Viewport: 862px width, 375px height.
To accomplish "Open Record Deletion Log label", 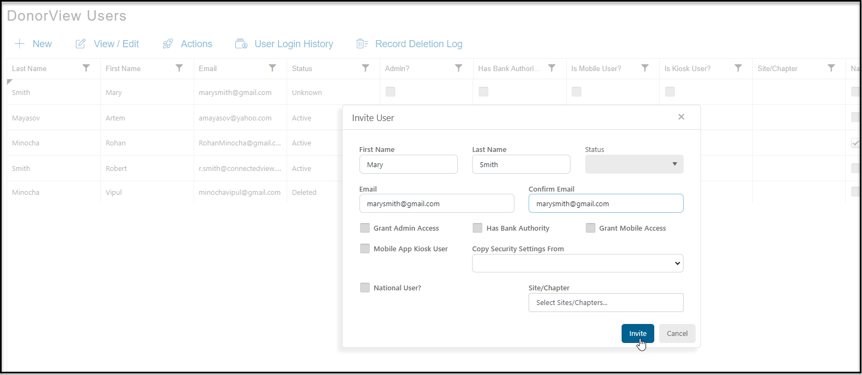I will pos(419,44).
